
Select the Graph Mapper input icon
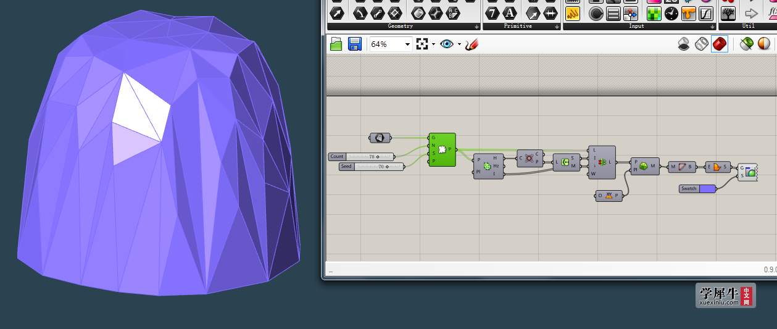[706, 13]
